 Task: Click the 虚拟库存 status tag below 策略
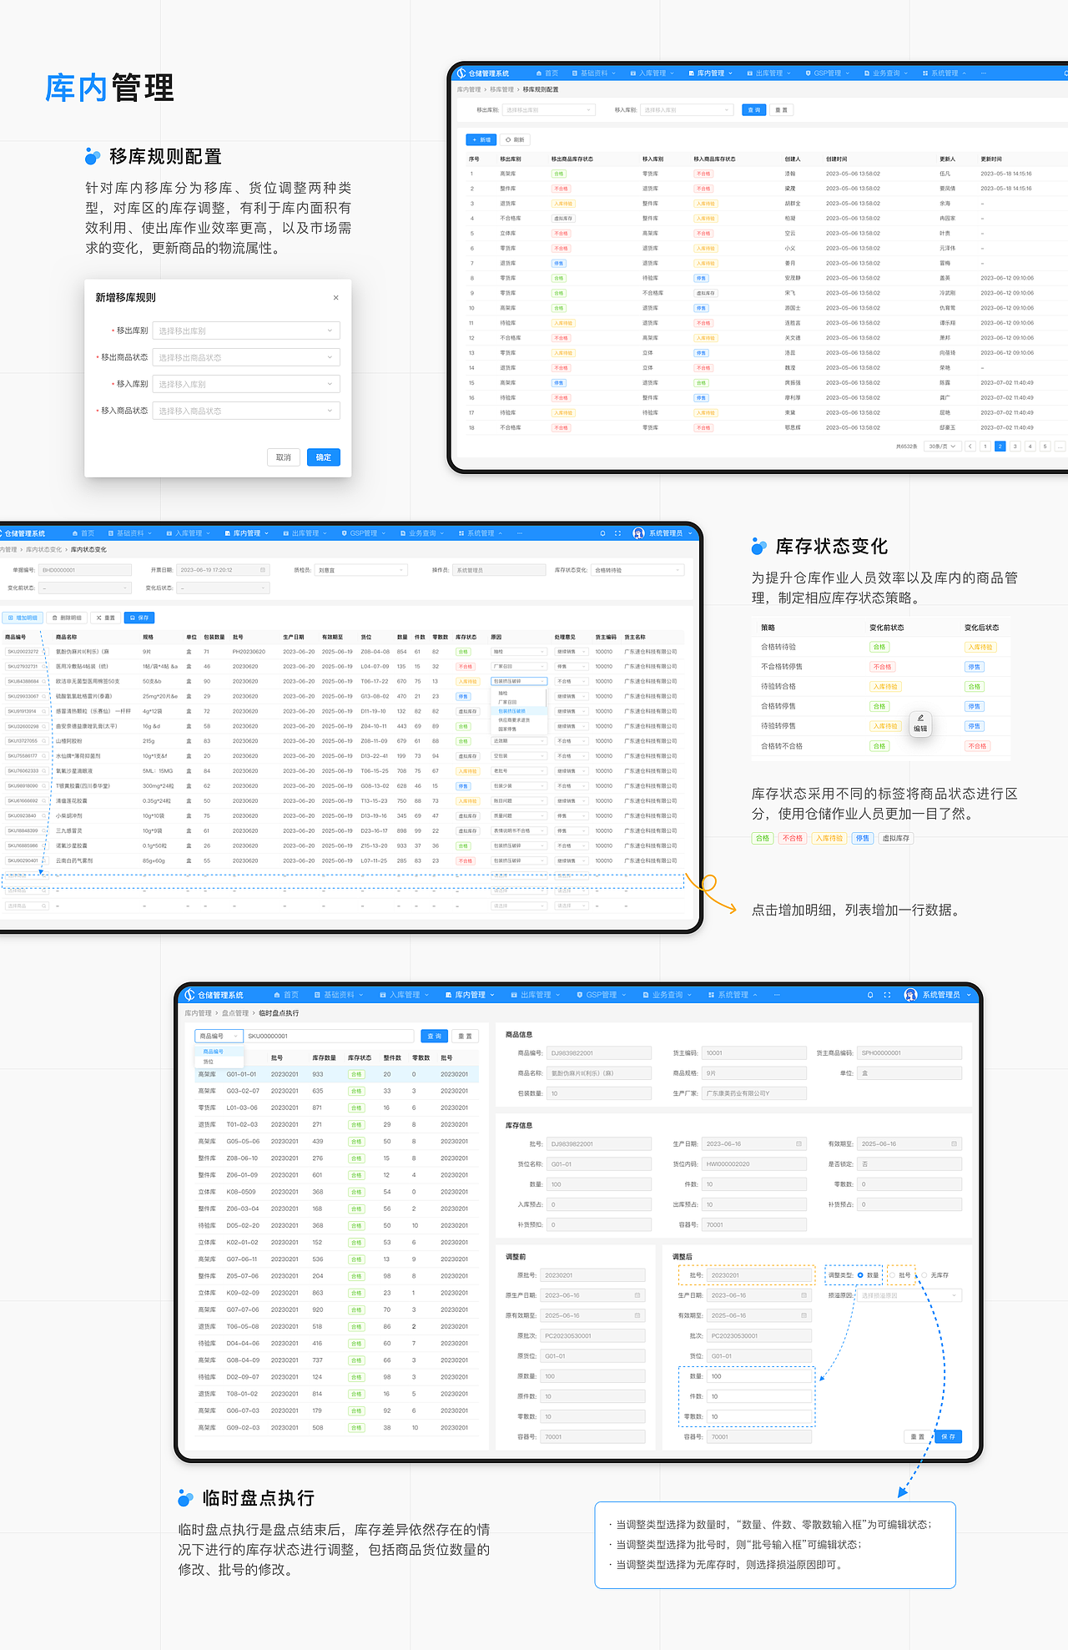click(x=896, y=838)
